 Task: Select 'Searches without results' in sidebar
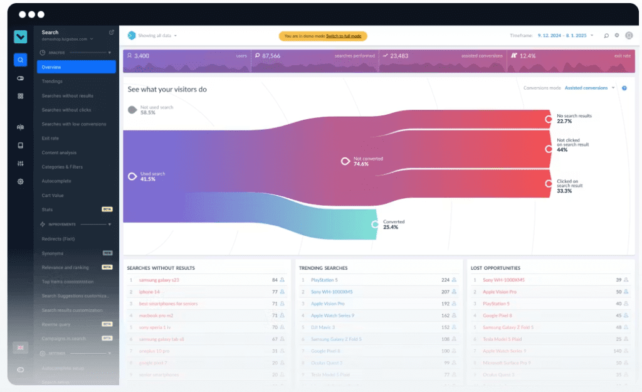point(67,96)
